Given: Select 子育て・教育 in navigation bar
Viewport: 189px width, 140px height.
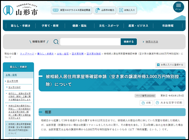Looking at the screenshot, I should click(50, 26).
